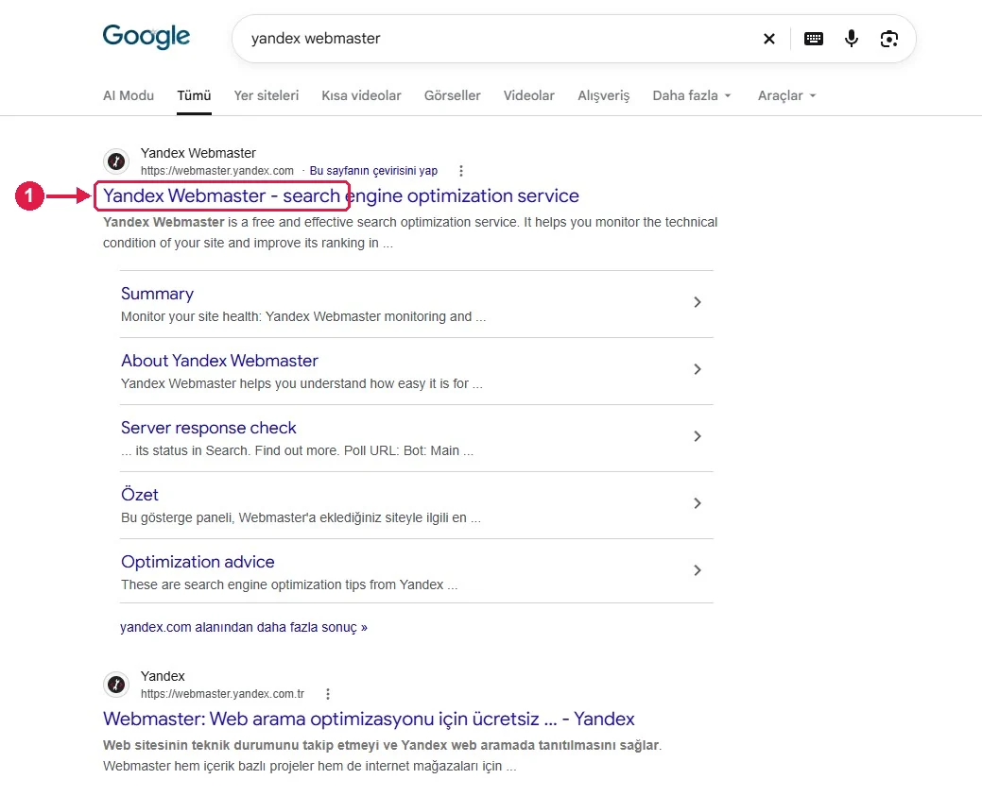Open search by image camera icon

coord(889,39)
